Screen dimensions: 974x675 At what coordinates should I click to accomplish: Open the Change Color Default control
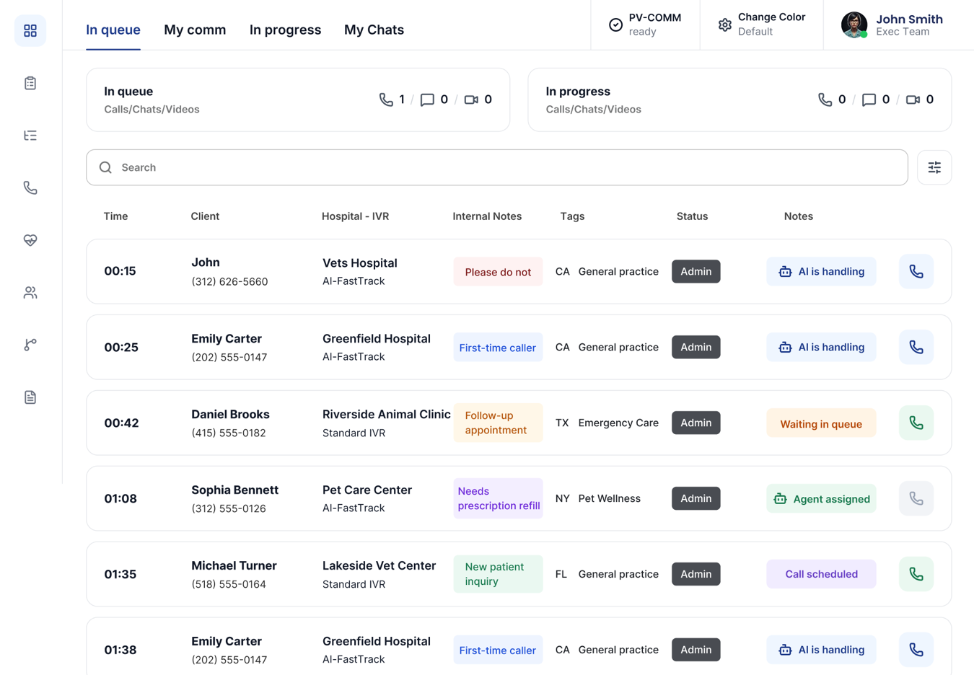click(761, 25)
